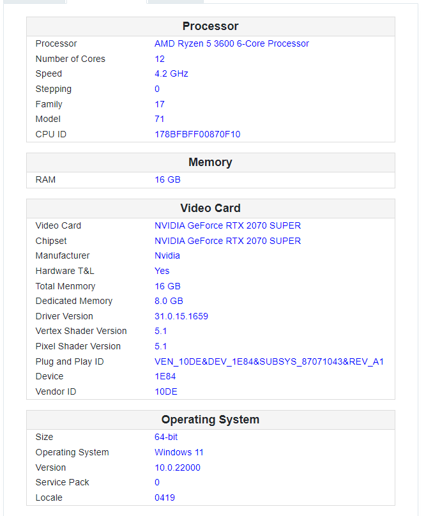Screen dimensions: 426x516
Task: Click the Processor section heading
Action: point(211,26)
